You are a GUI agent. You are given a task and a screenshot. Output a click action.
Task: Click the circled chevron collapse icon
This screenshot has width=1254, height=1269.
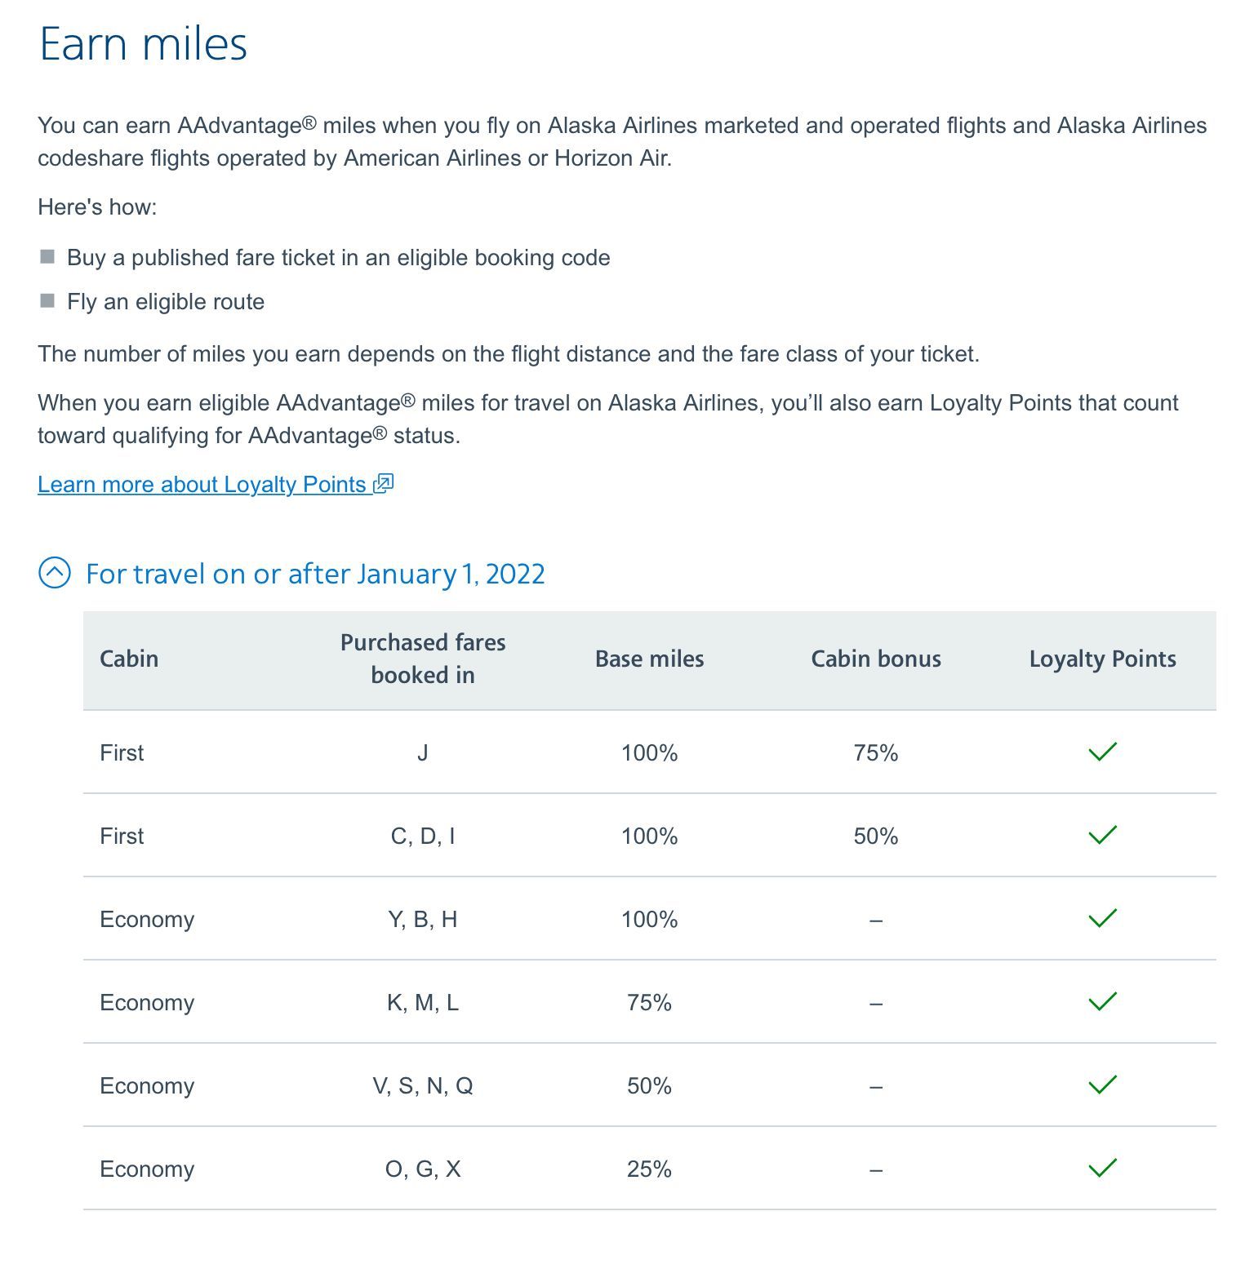55,573
